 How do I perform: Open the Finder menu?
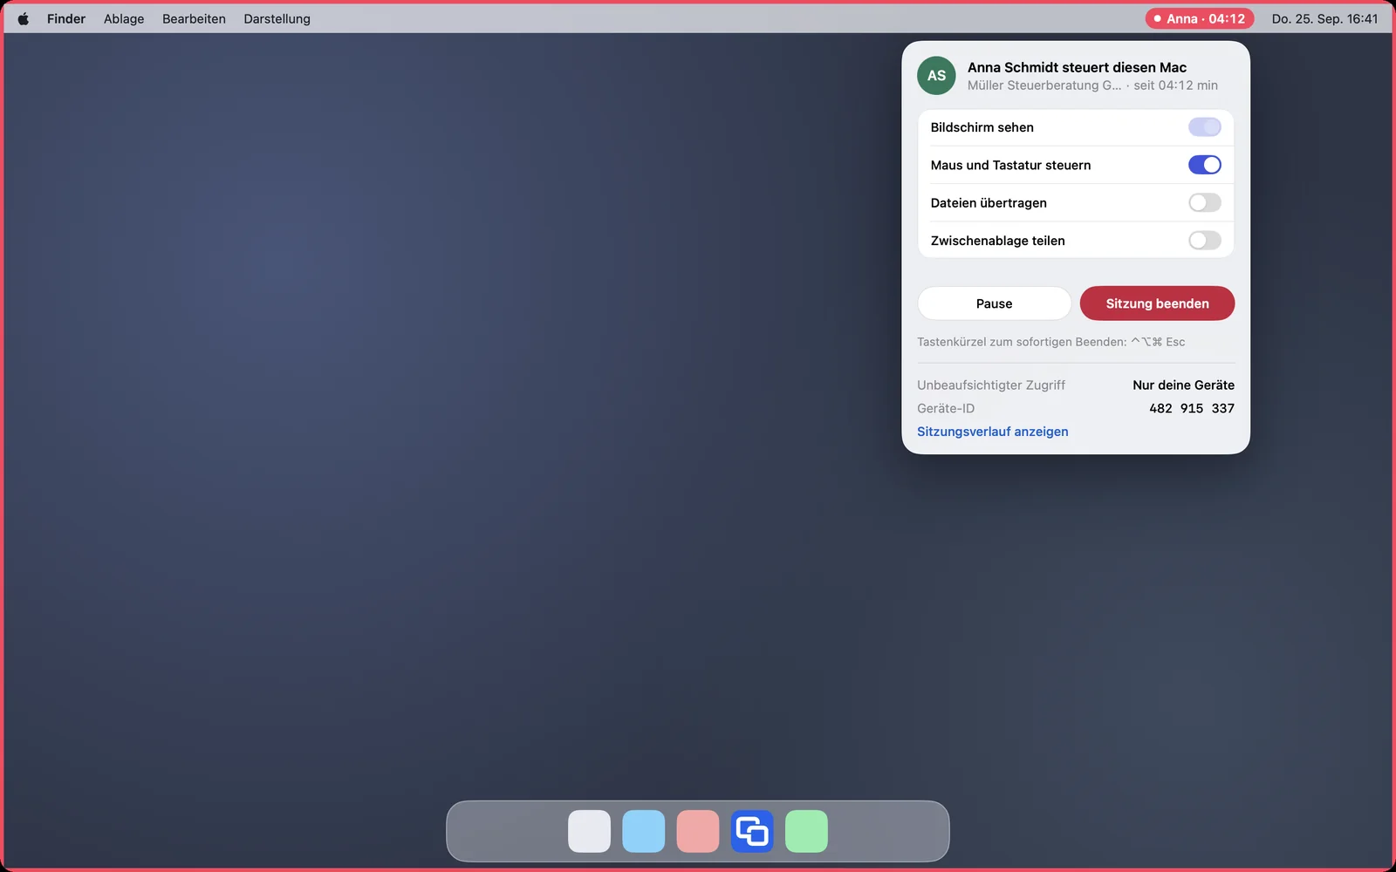point(66,18)
